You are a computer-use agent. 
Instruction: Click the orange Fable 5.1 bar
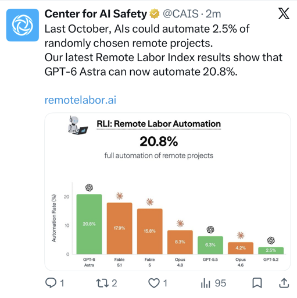tap(120, 229)
